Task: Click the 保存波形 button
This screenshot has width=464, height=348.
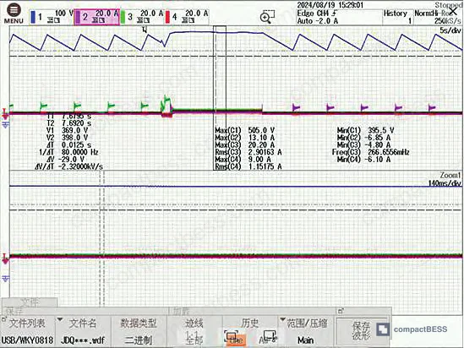Action: [x=361, y=331]
